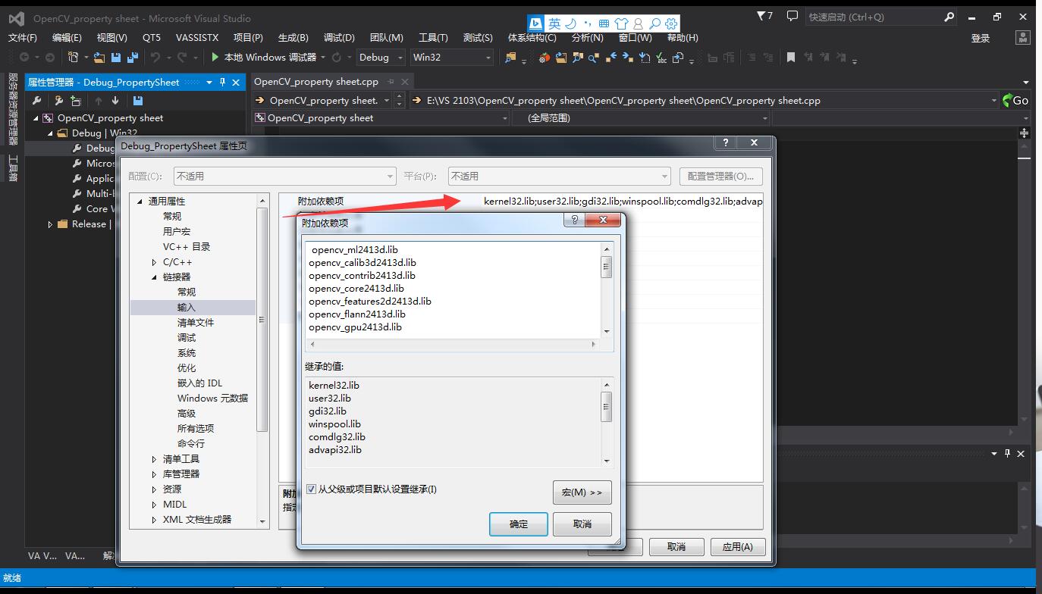Click Visual Assist spell-check abc icon
This screenshot has height=594, width=1042.
(x=661, y=58)
